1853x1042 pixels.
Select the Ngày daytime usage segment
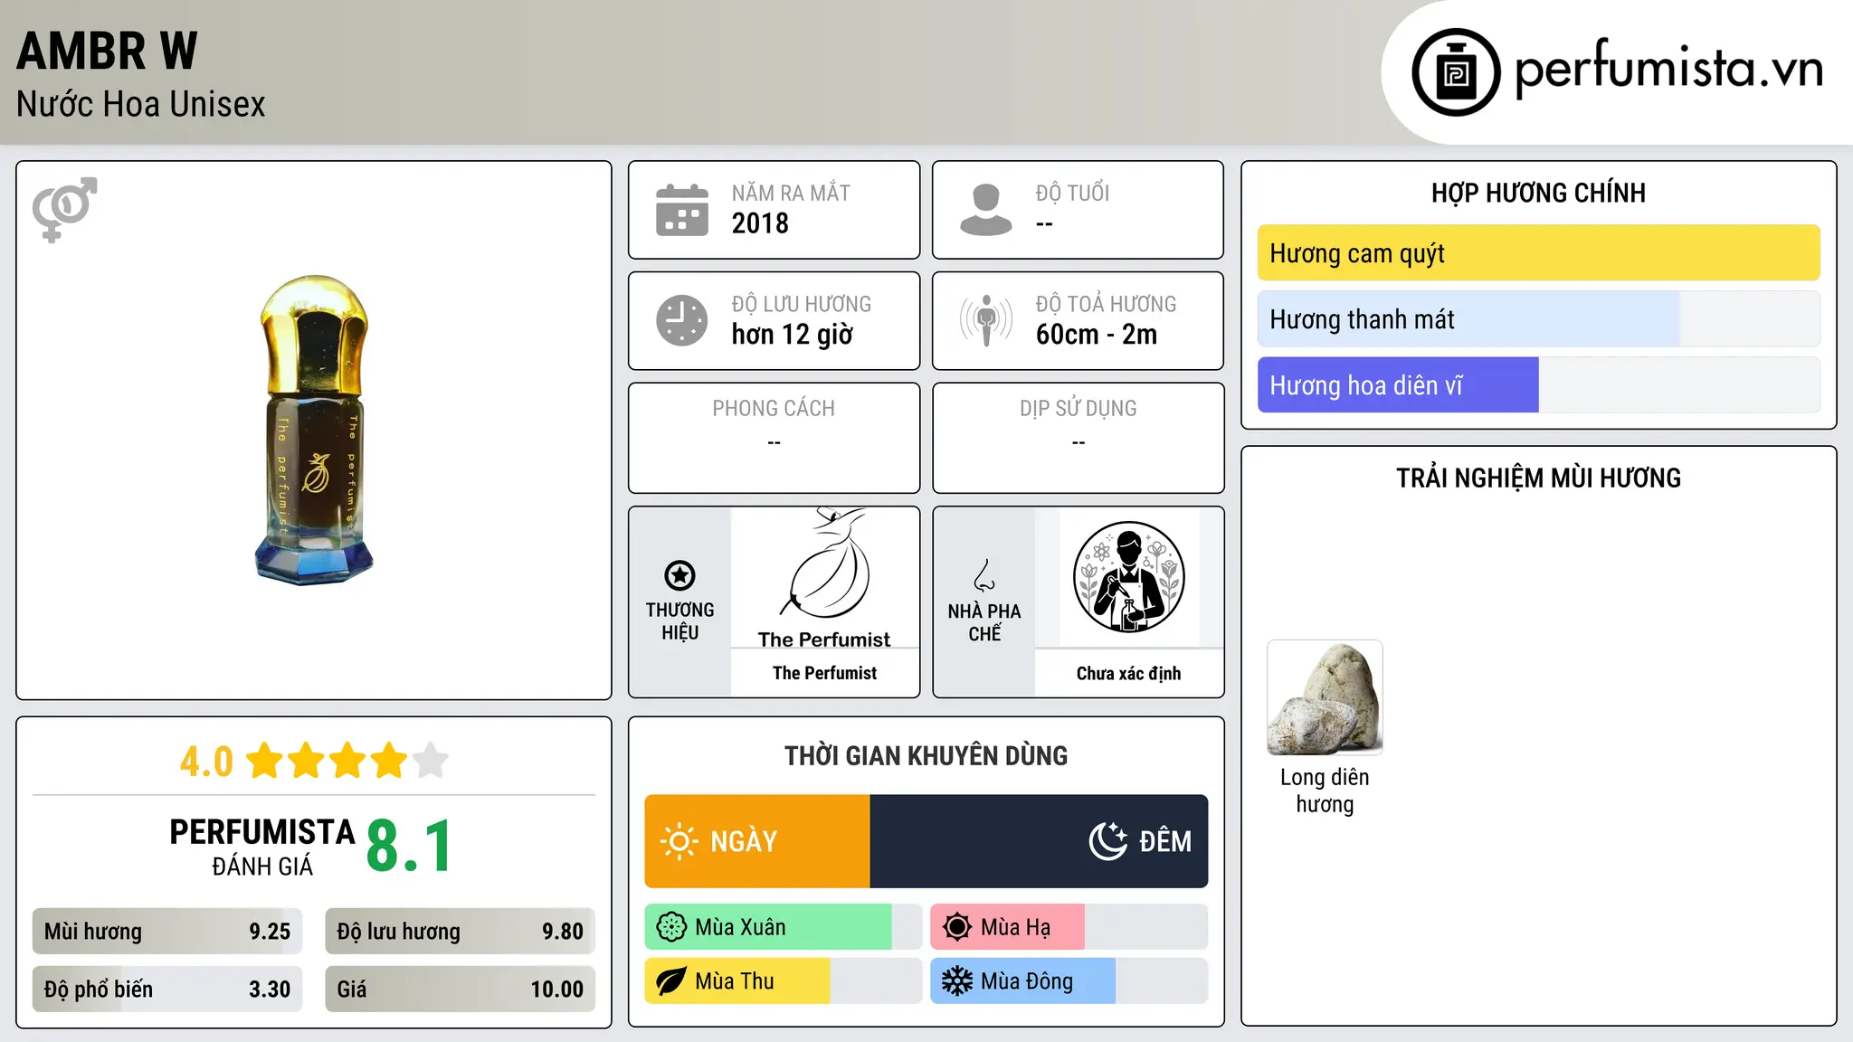(x=757, y=841)
